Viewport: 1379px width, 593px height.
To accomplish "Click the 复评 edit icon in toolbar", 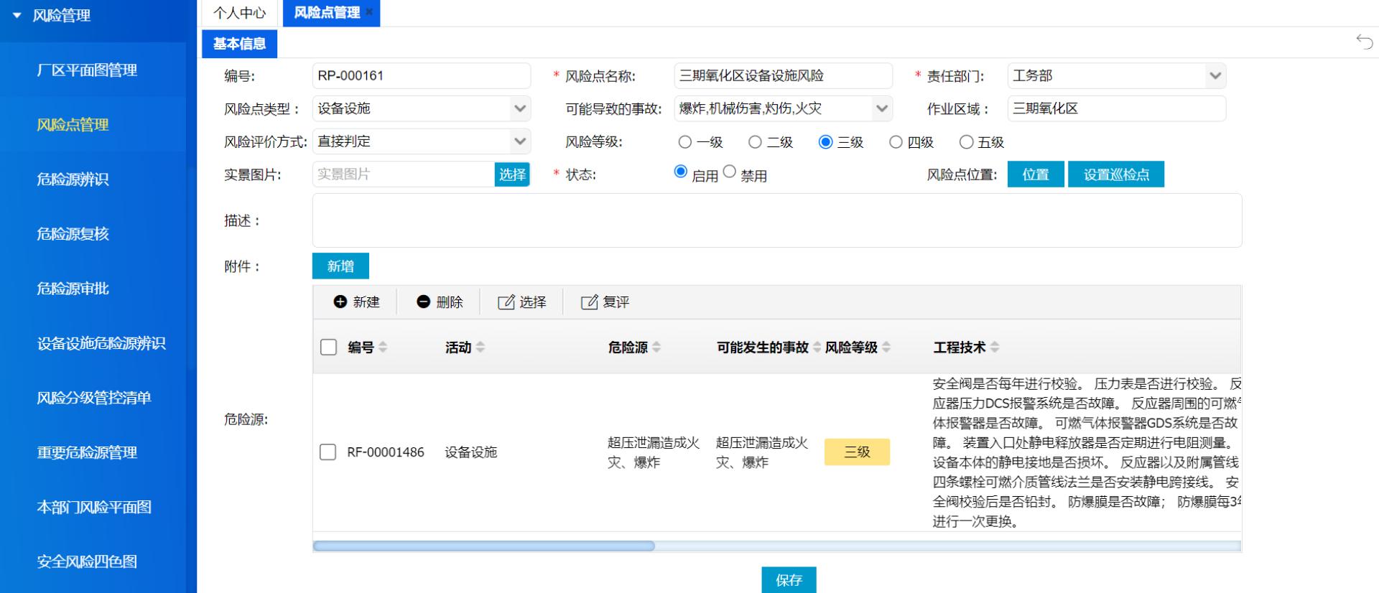I will (589, 302).
